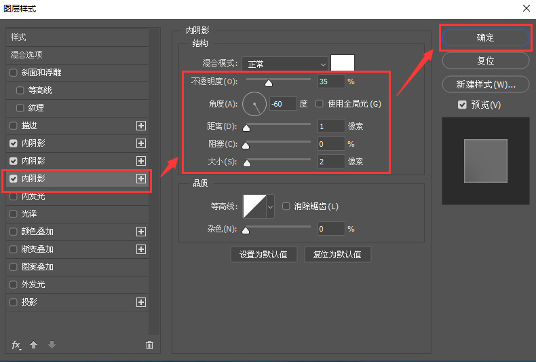
Task: Select the 内发光 effect row label
Action: coord(33,196)
